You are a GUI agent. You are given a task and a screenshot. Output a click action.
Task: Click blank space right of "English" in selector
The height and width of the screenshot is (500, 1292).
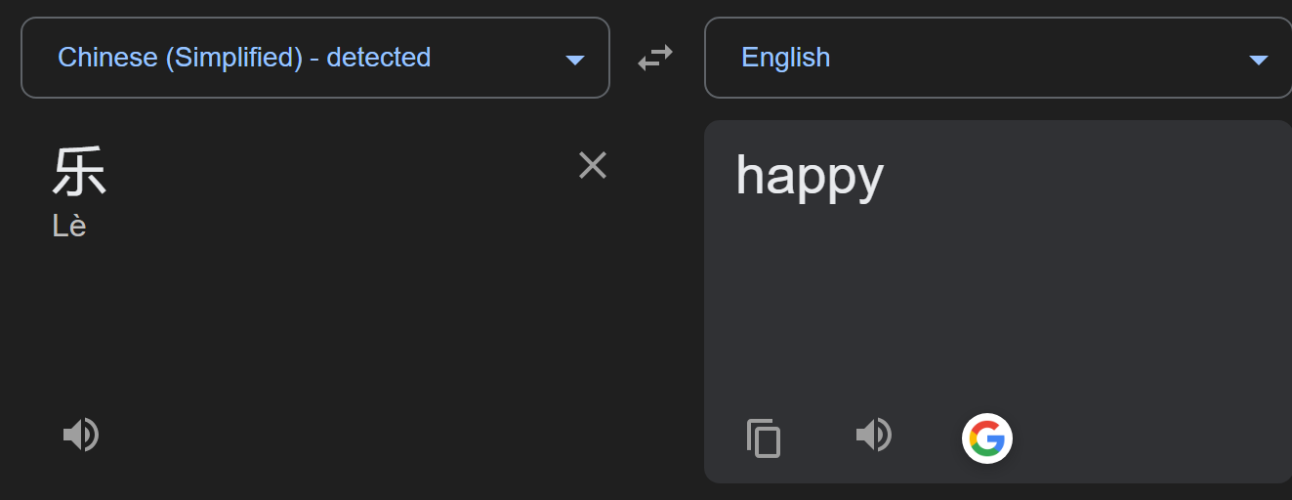pos(1025,58)
